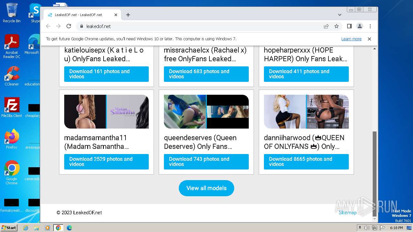This screenshot has width=413, height=232.
Task: Close the LeakedOF.net tab
Action: (116, 15)
